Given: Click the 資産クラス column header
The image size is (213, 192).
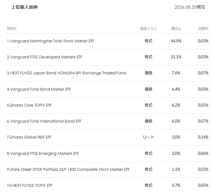Looking at the screenshot, I should pyautogui.click(x=148, y=29).
